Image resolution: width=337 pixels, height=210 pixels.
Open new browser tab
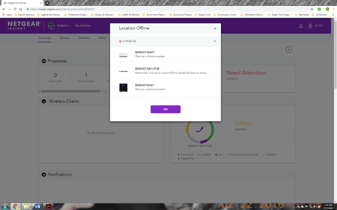pos(47,3)
